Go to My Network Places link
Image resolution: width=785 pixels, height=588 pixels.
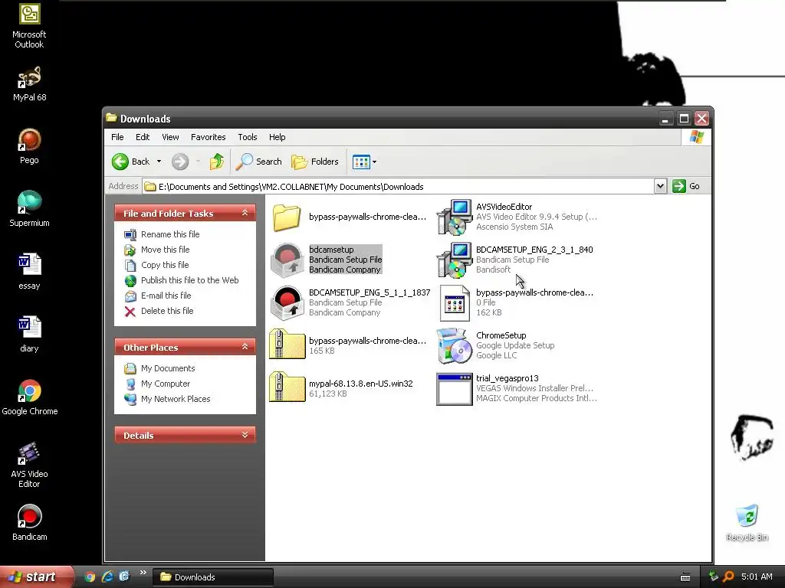[x=176, y=399]
